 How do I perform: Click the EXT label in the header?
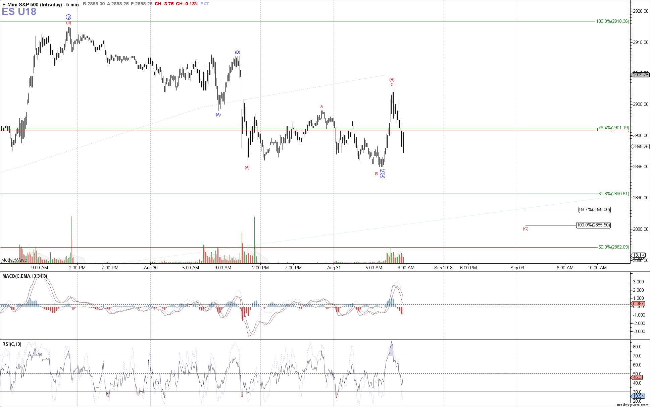pyautogui.click(x=205, y=4)
